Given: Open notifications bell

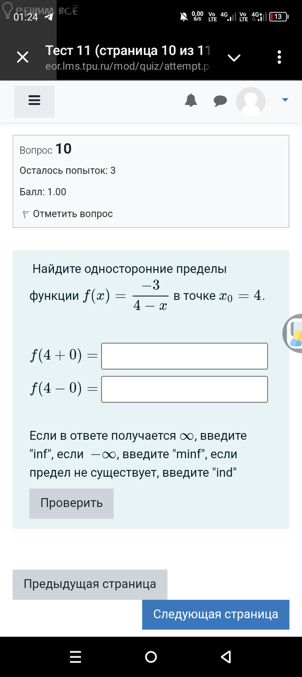Looking at the screenshot, I should point(191,100).
